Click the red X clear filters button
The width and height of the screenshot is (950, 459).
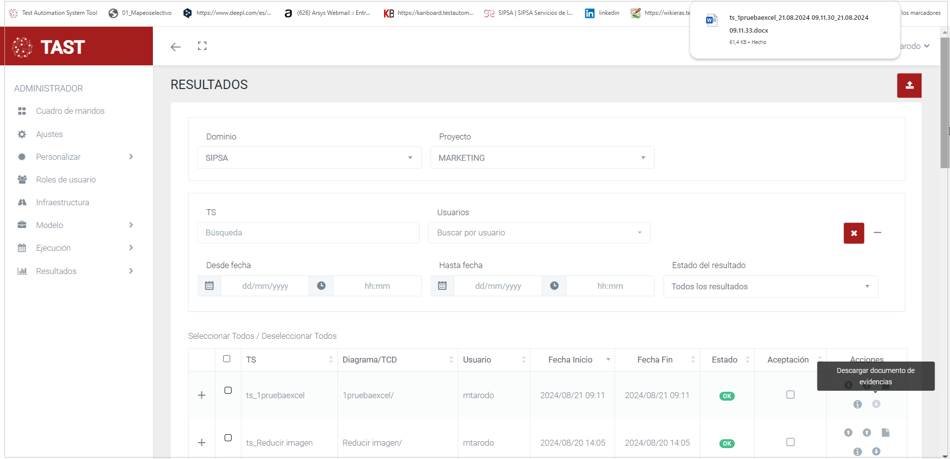click(854, 233)
